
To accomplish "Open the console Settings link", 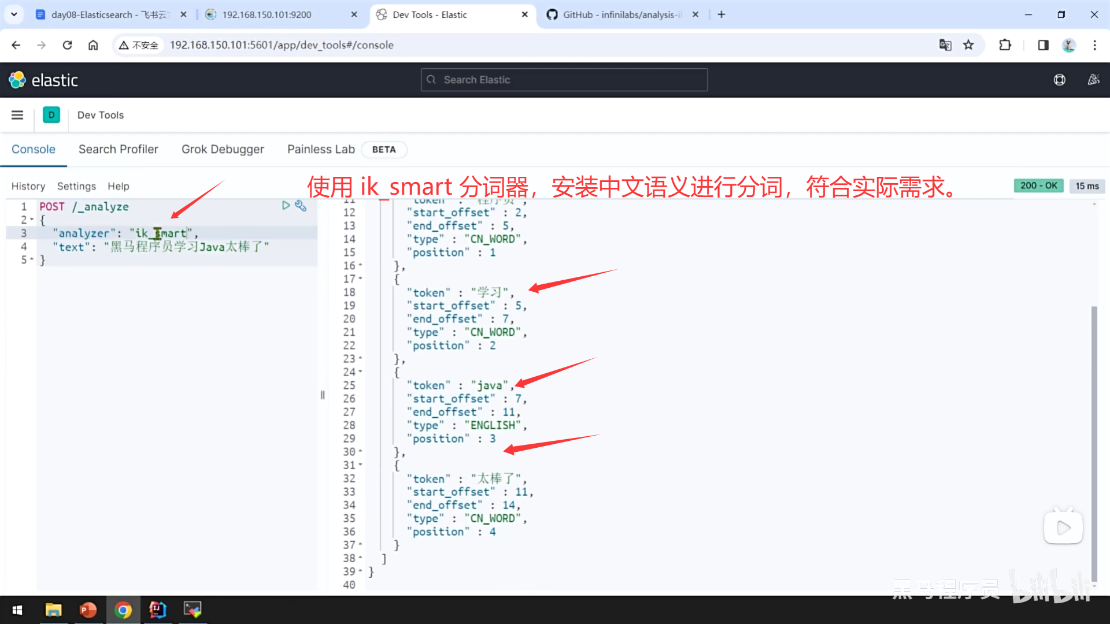I will coord(76,186).
